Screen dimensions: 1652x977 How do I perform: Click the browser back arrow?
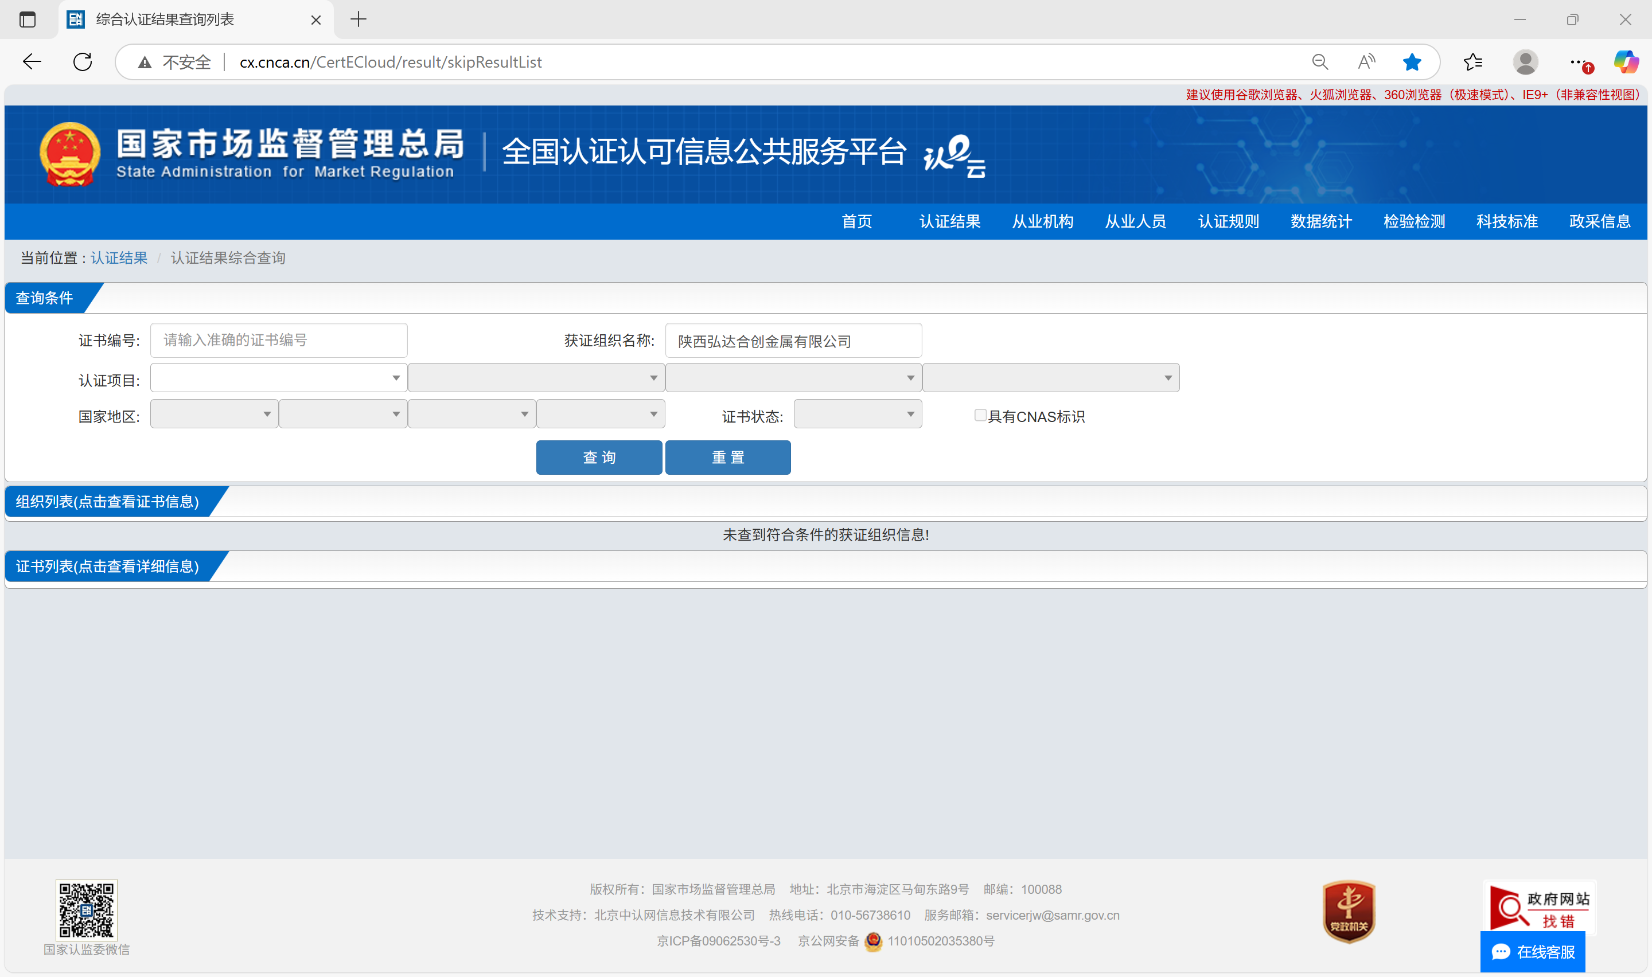32,62
